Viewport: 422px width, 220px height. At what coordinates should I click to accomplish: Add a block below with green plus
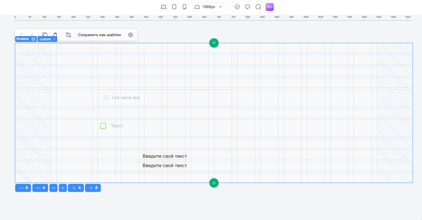tap(214, 183)
